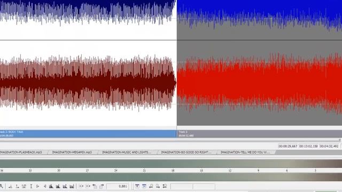Open the IMAGINATION-MUSIC AND LIGHTS tab
Screen dimensions: 342x192
[x=127, y=152]
